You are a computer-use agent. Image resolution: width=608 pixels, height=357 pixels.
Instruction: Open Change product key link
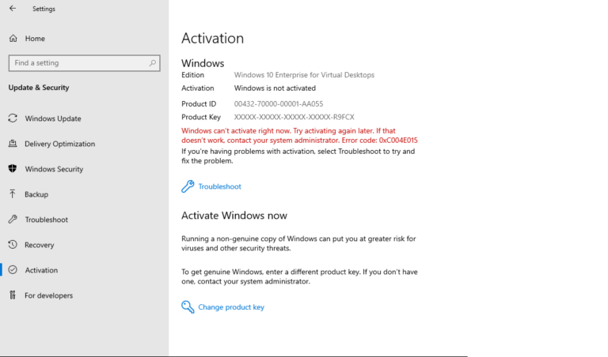click(x=231, y=307)
